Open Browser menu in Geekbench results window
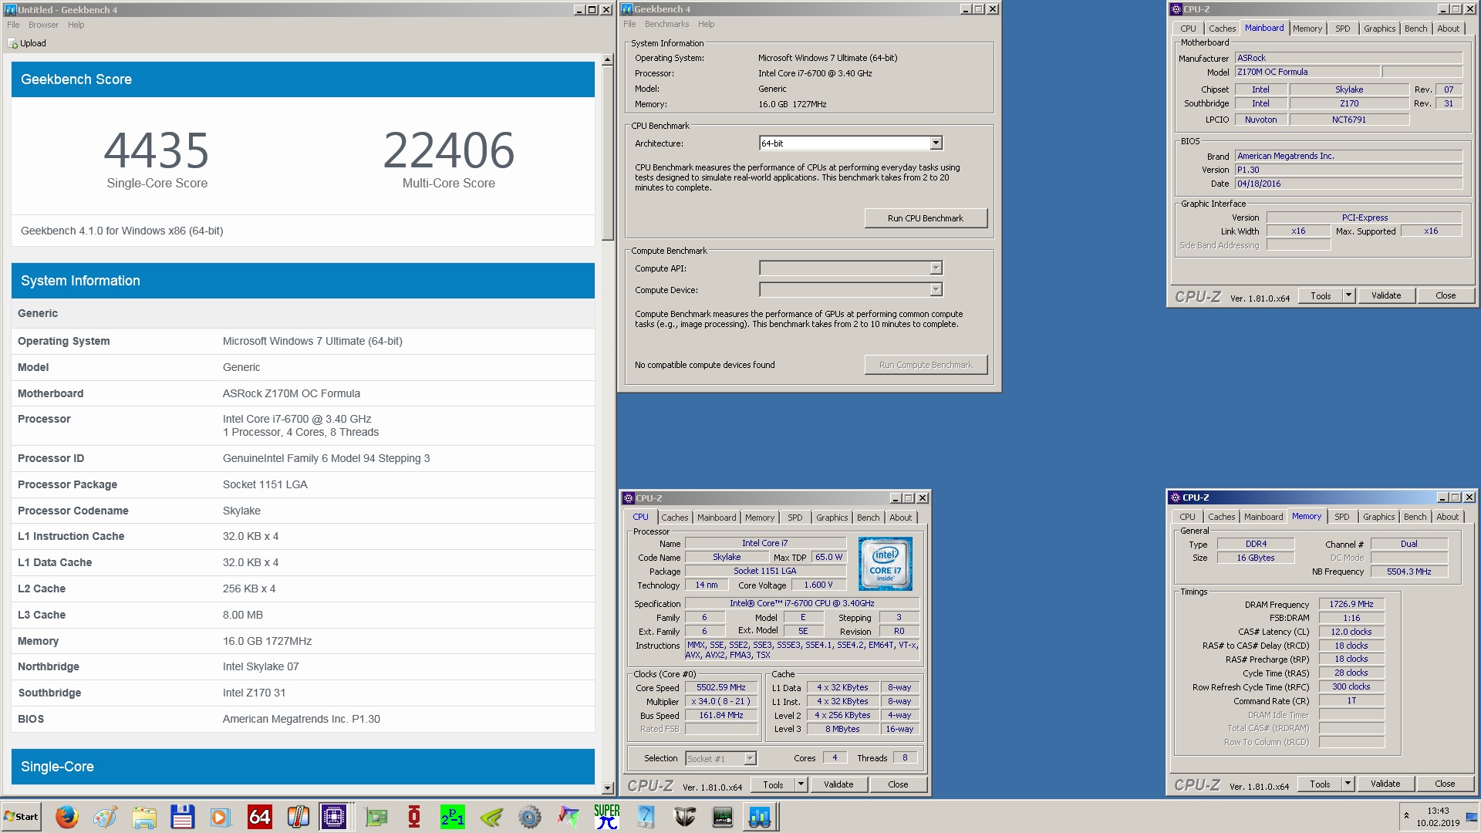This screenshot has height=833, width=1481. (x=43, y=25)
